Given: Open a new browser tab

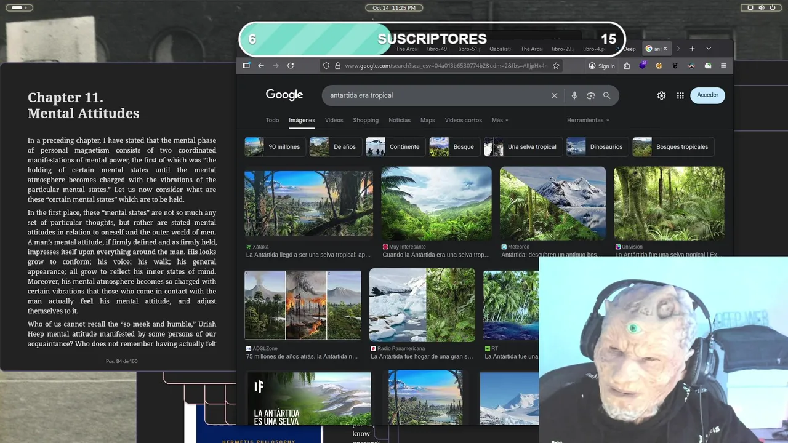Looking at the screenshot, I should coord(692,49).
